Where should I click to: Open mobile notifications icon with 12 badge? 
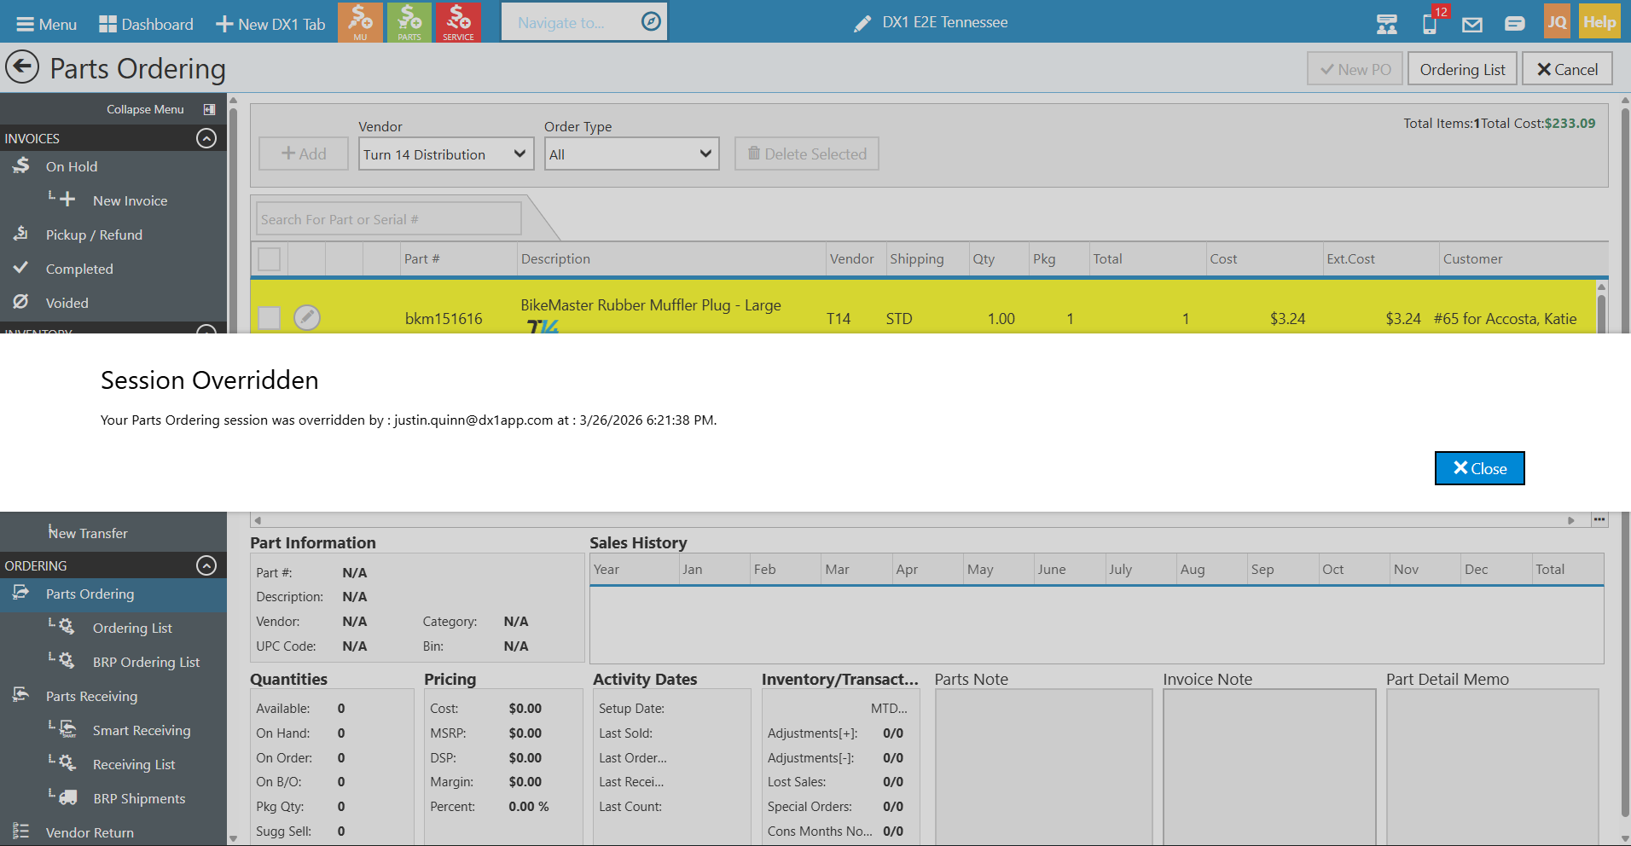coord(1431,22)
